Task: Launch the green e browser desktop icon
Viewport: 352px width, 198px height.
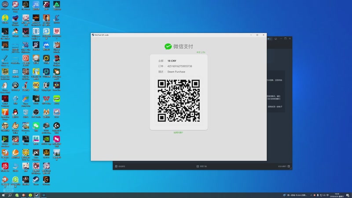Action: point(15,180)
